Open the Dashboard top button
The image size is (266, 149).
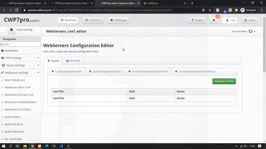pos(68,20)
